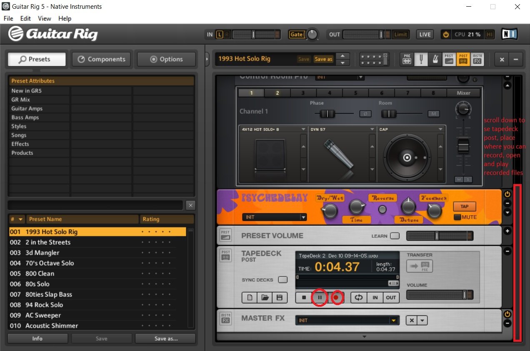
Task: Select Control Room channel 2 tab
Action: point(277,93)
